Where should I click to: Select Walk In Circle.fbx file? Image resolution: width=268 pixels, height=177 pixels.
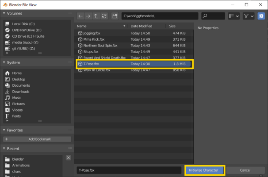point(134,70)
